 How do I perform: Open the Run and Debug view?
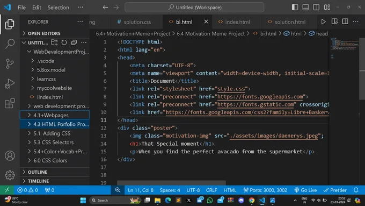pyautogui.click(x=10, y=83)
